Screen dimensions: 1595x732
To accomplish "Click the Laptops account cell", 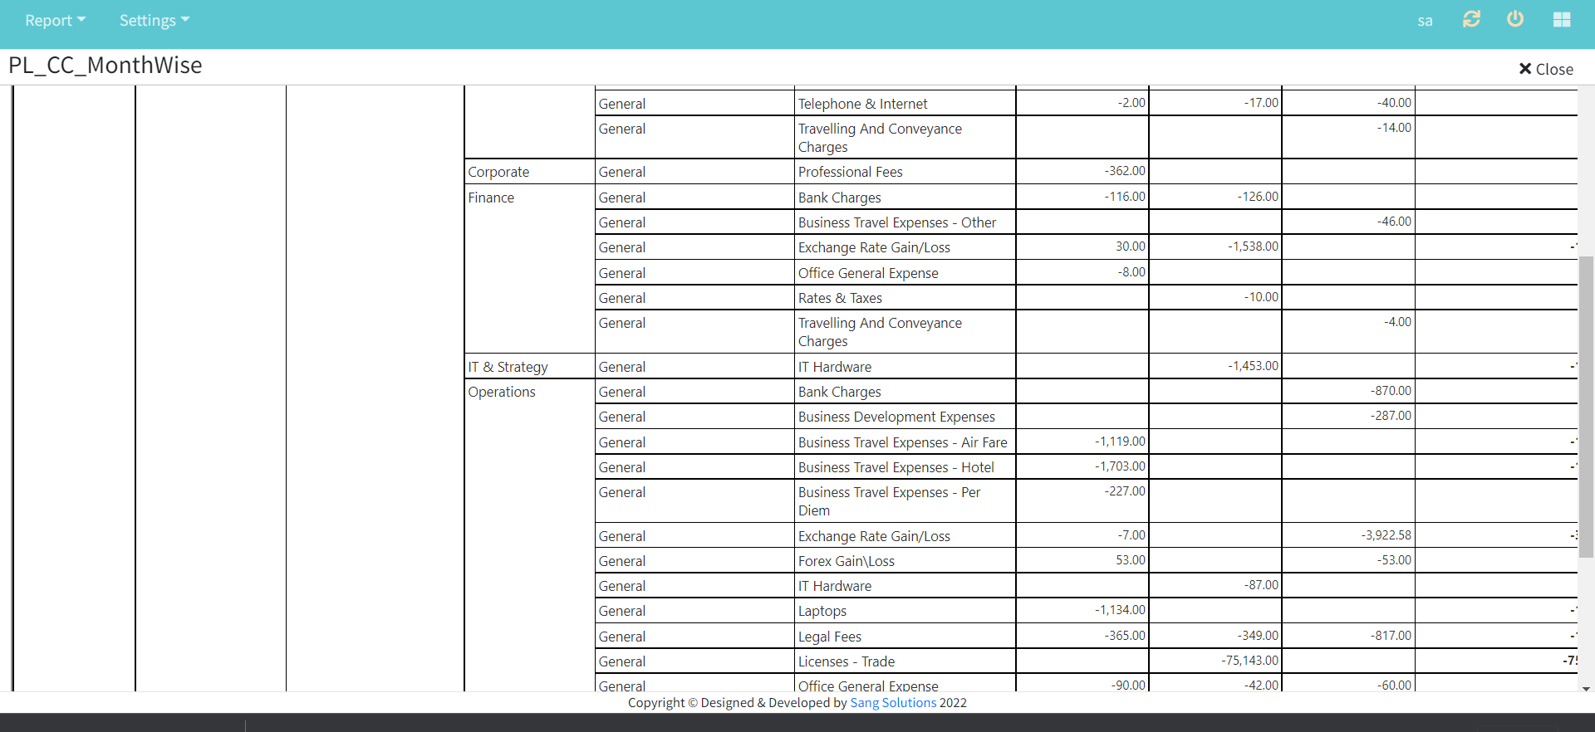I will point(822,611).
